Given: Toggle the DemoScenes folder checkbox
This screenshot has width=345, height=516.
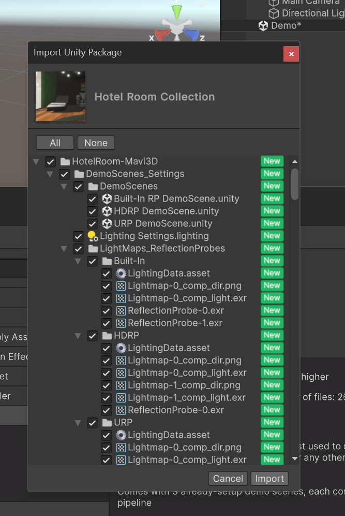Looking at the screenshot, I should [78, 187].
